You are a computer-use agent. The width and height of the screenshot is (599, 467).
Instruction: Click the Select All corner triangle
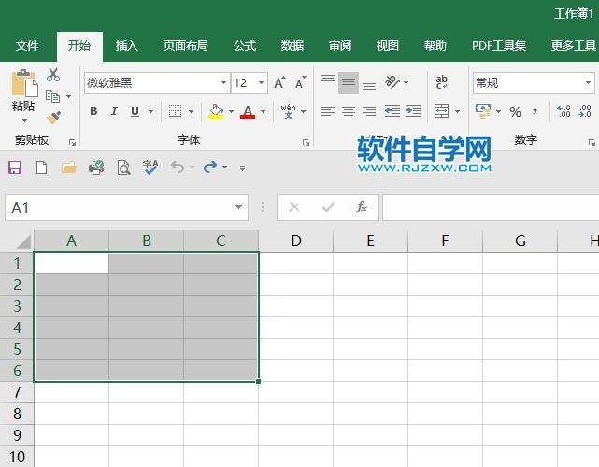coord(23,241)
